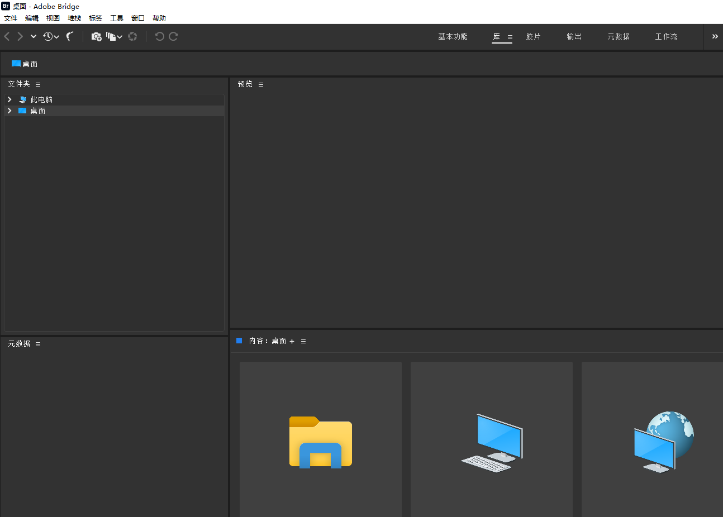
Task: Open the 视图 menu
Action: click(53, 18)
